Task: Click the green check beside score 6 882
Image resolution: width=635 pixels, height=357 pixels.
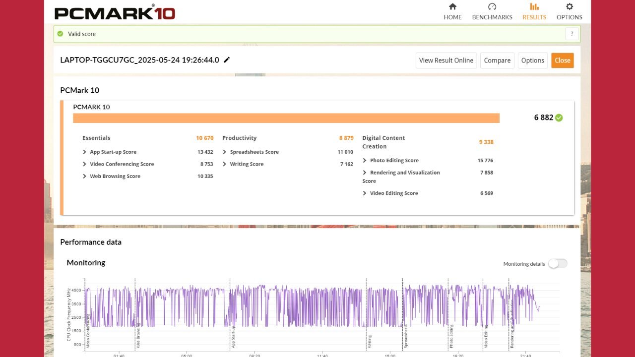Action: [559, 118]
